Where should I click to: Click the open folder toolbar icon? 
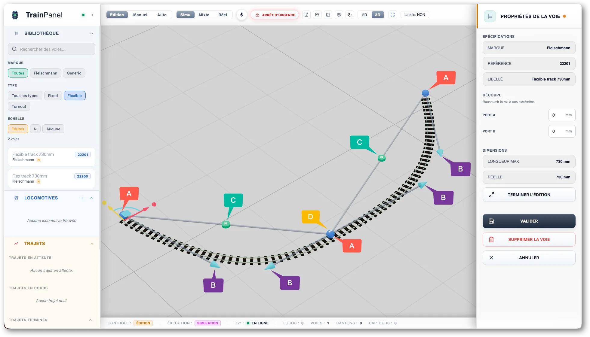coord(317,15)
